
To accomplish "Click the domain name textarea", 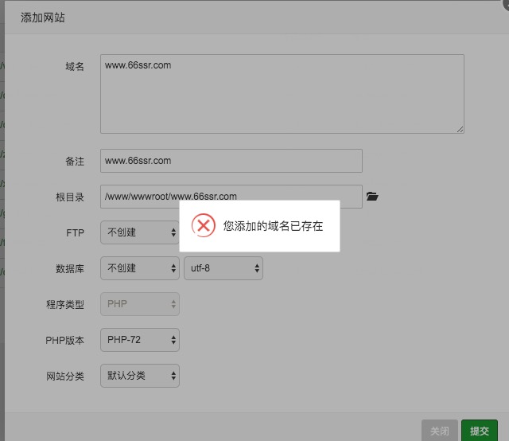I will [282, 94].
